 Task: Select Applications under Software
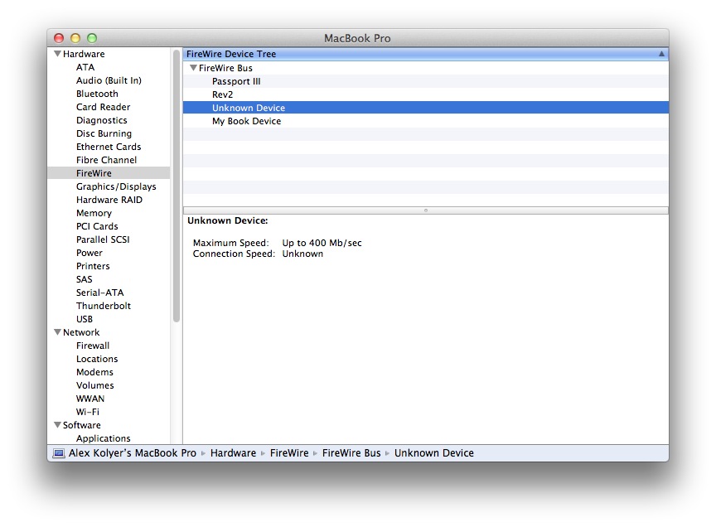[x=104, y=438]
